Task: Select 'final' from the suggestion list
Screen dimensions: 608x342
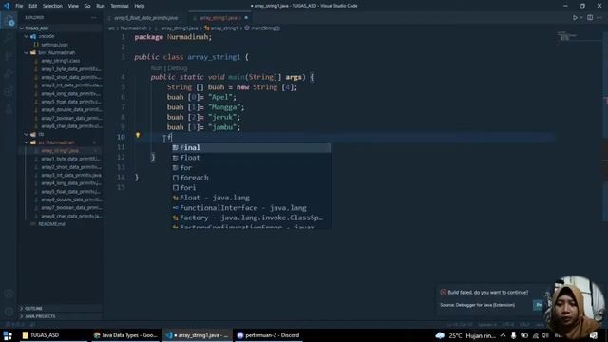Action: pos(251,148)
